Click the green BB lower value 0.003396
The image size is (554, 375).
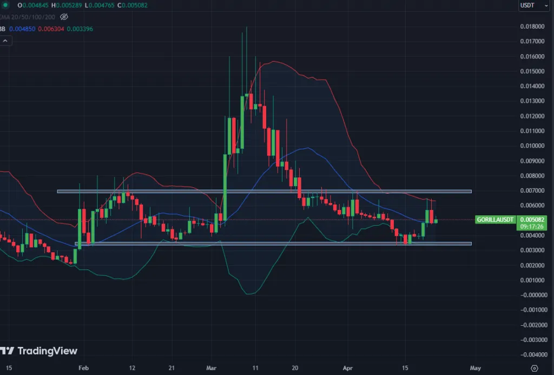coord(80,29)
